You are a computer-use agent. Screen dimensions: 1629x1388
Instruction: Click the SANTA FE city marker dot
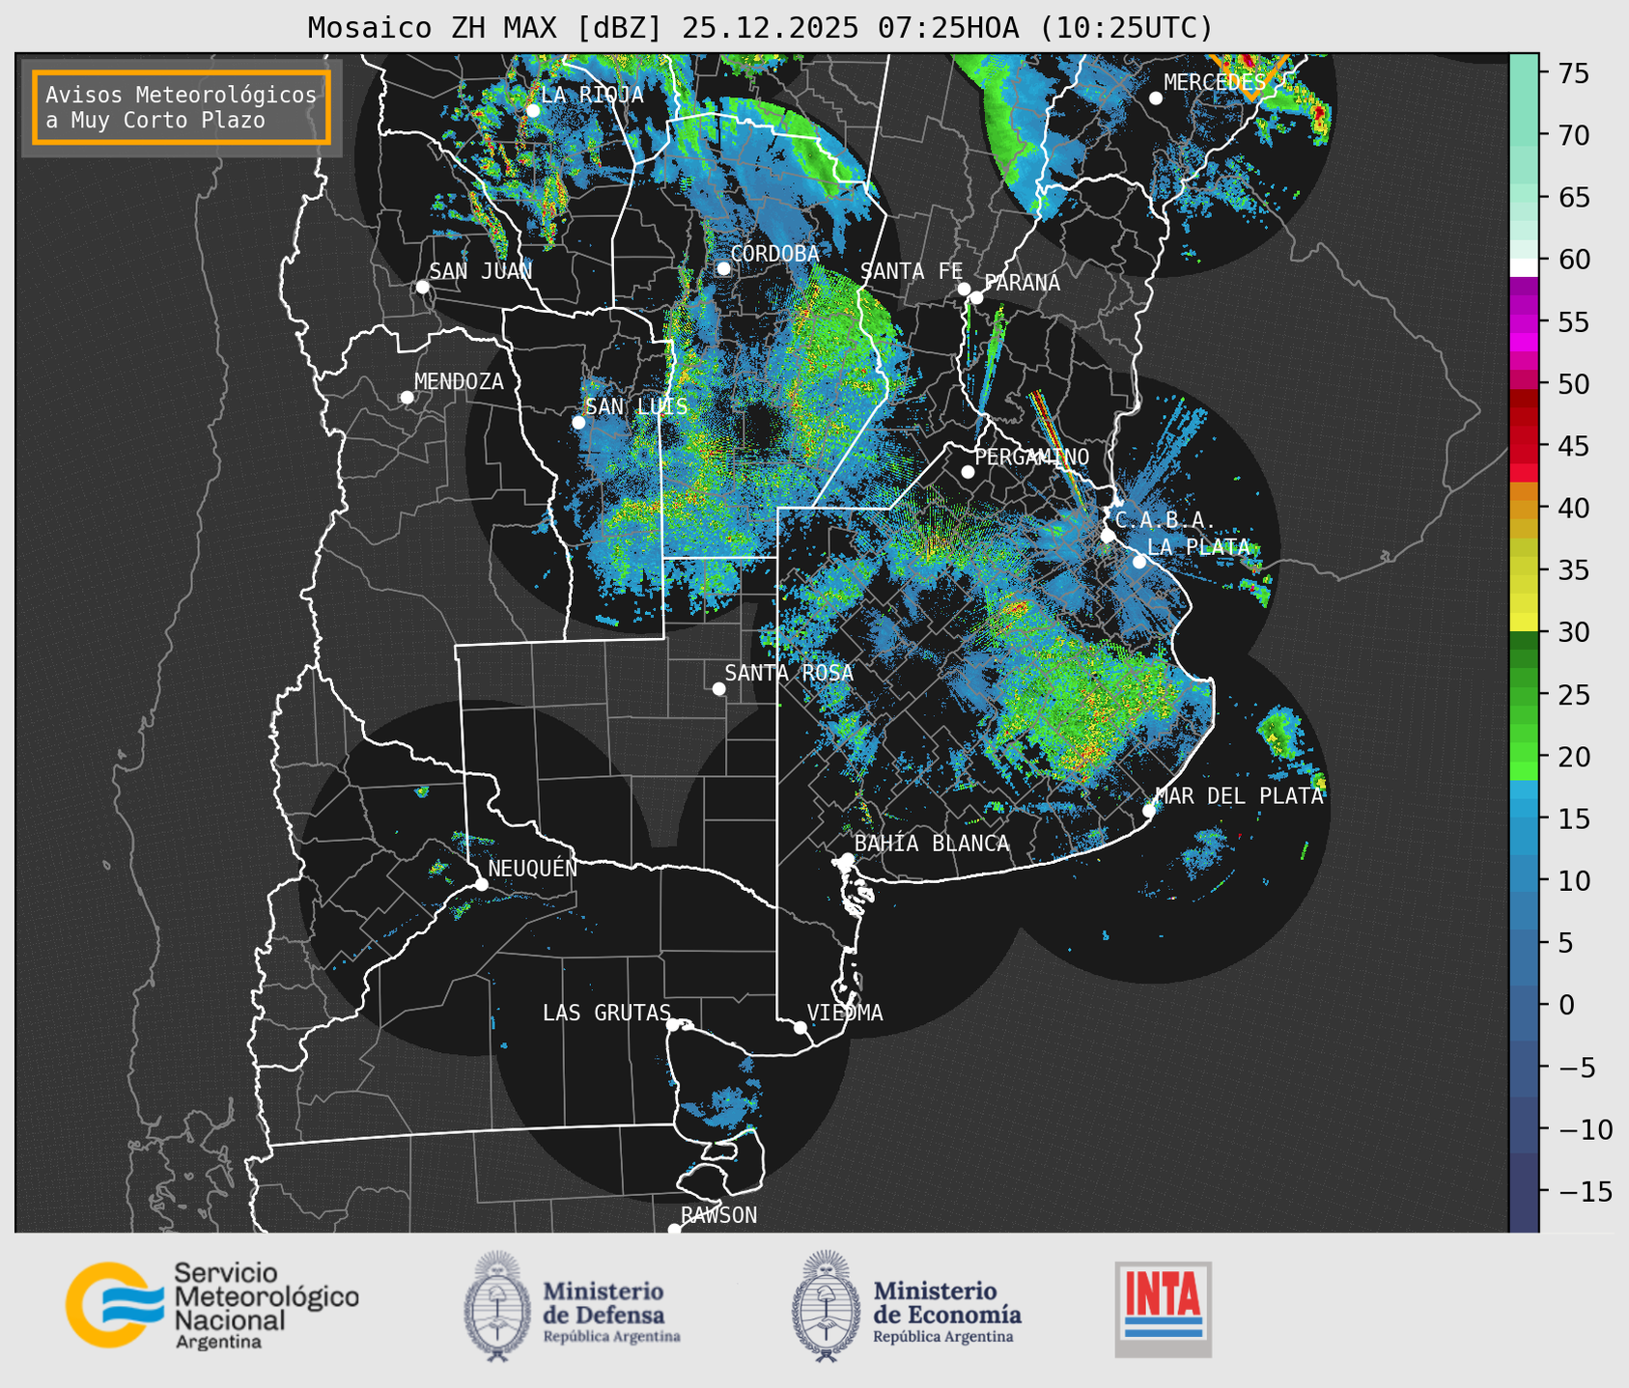(964, 289)
